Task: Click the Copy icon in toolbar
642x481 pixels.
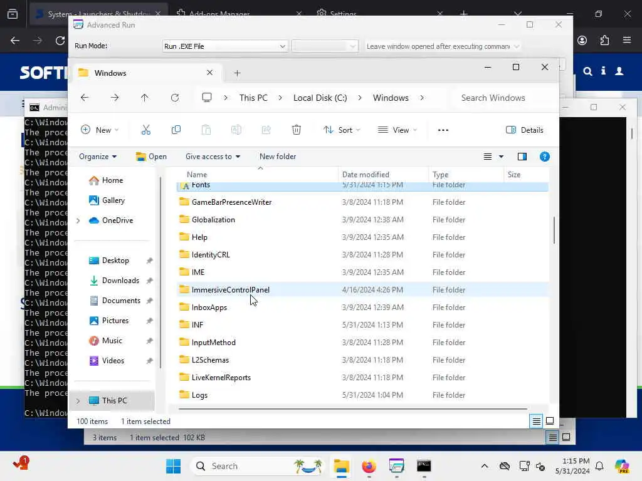Action: 176,130
